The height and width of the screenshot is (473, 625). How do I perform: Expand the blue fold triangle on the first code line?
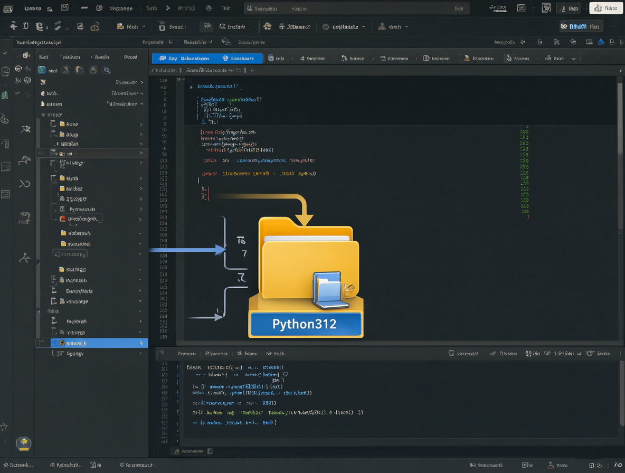click(x=191, y=87)
